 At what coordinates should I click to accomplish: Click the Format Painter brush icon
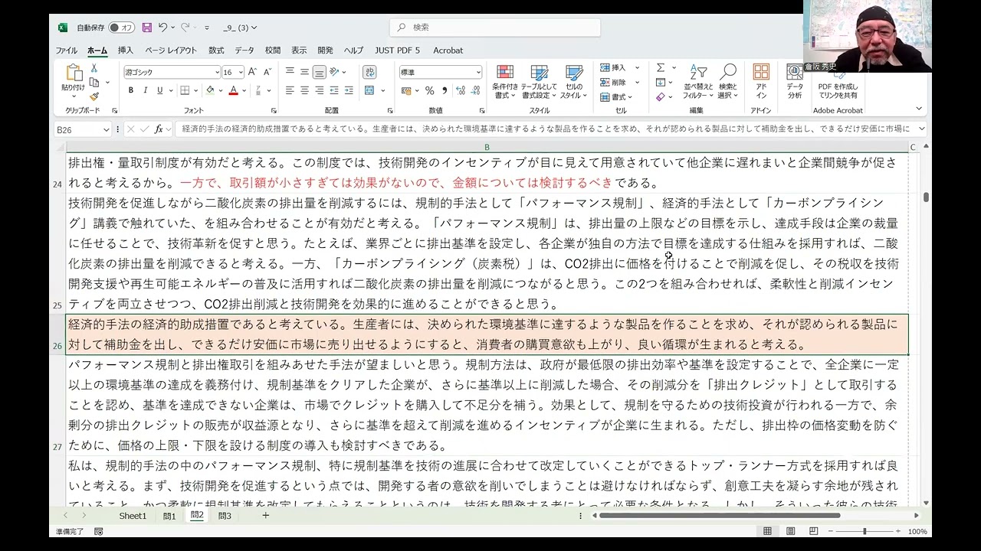pos(94,96)
